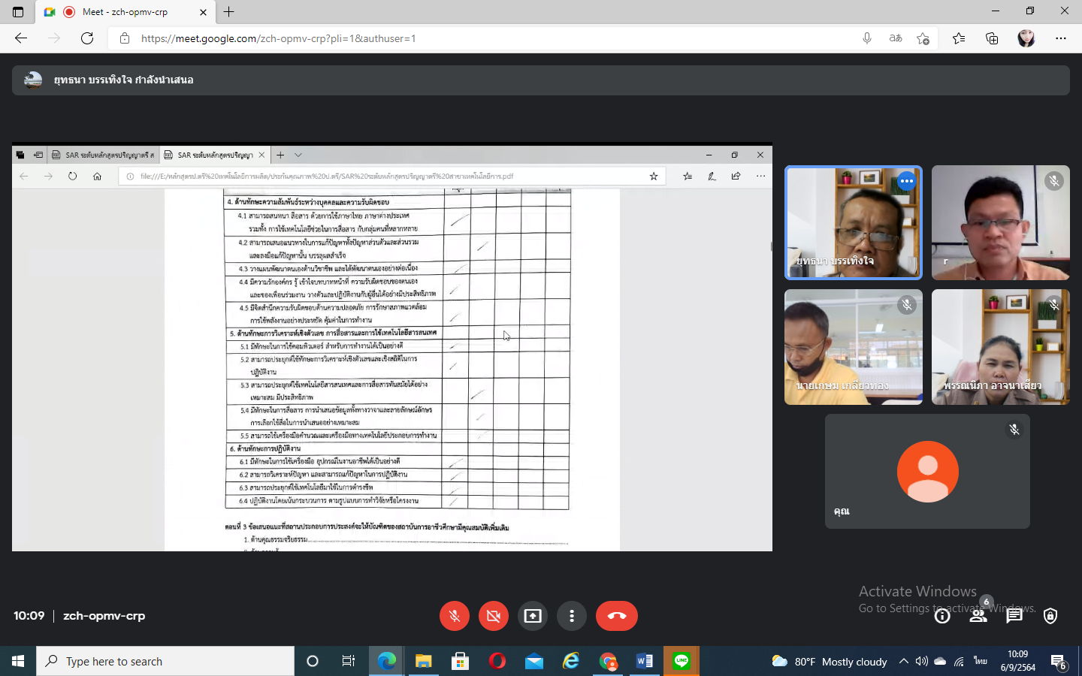Viewport: 1082px width, 676px height.
Task: Open browser Collections icon
Action: pos(992,38)
